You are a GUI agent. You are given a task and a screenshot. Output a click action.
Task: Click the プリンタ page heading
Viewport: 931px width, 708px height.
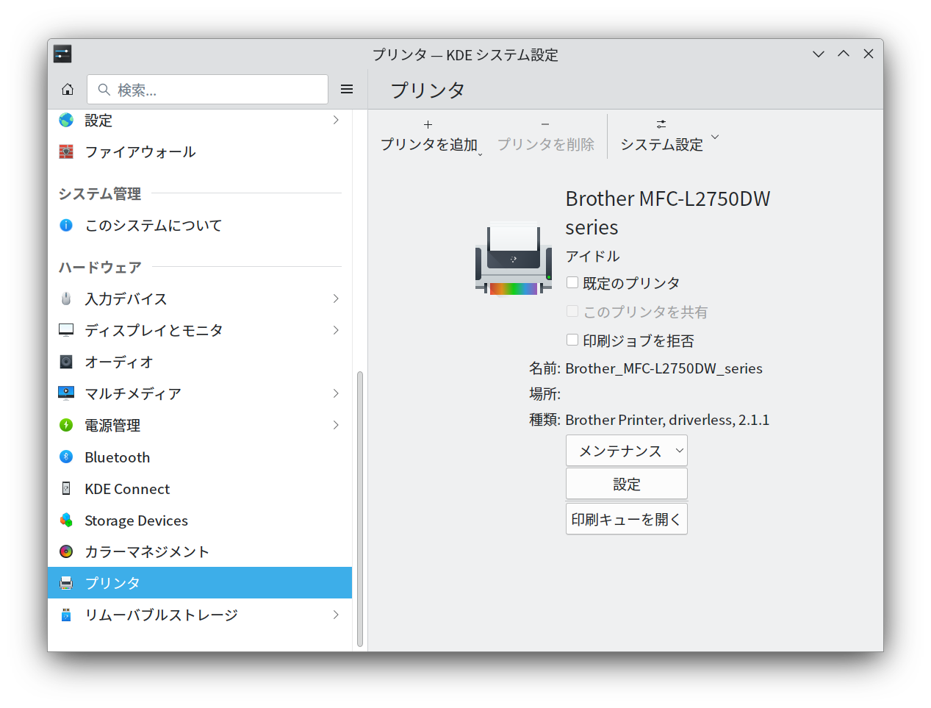pyautogui.click(x=428, y=90)
